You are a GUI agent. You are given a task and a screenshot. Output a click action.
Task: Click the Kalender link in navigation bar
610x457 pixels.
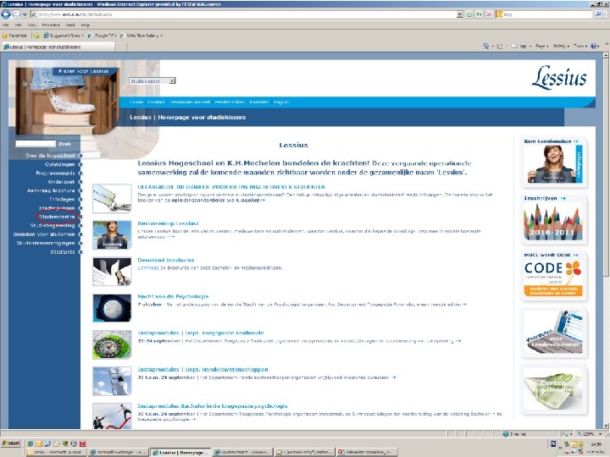[x=259, y=102]
